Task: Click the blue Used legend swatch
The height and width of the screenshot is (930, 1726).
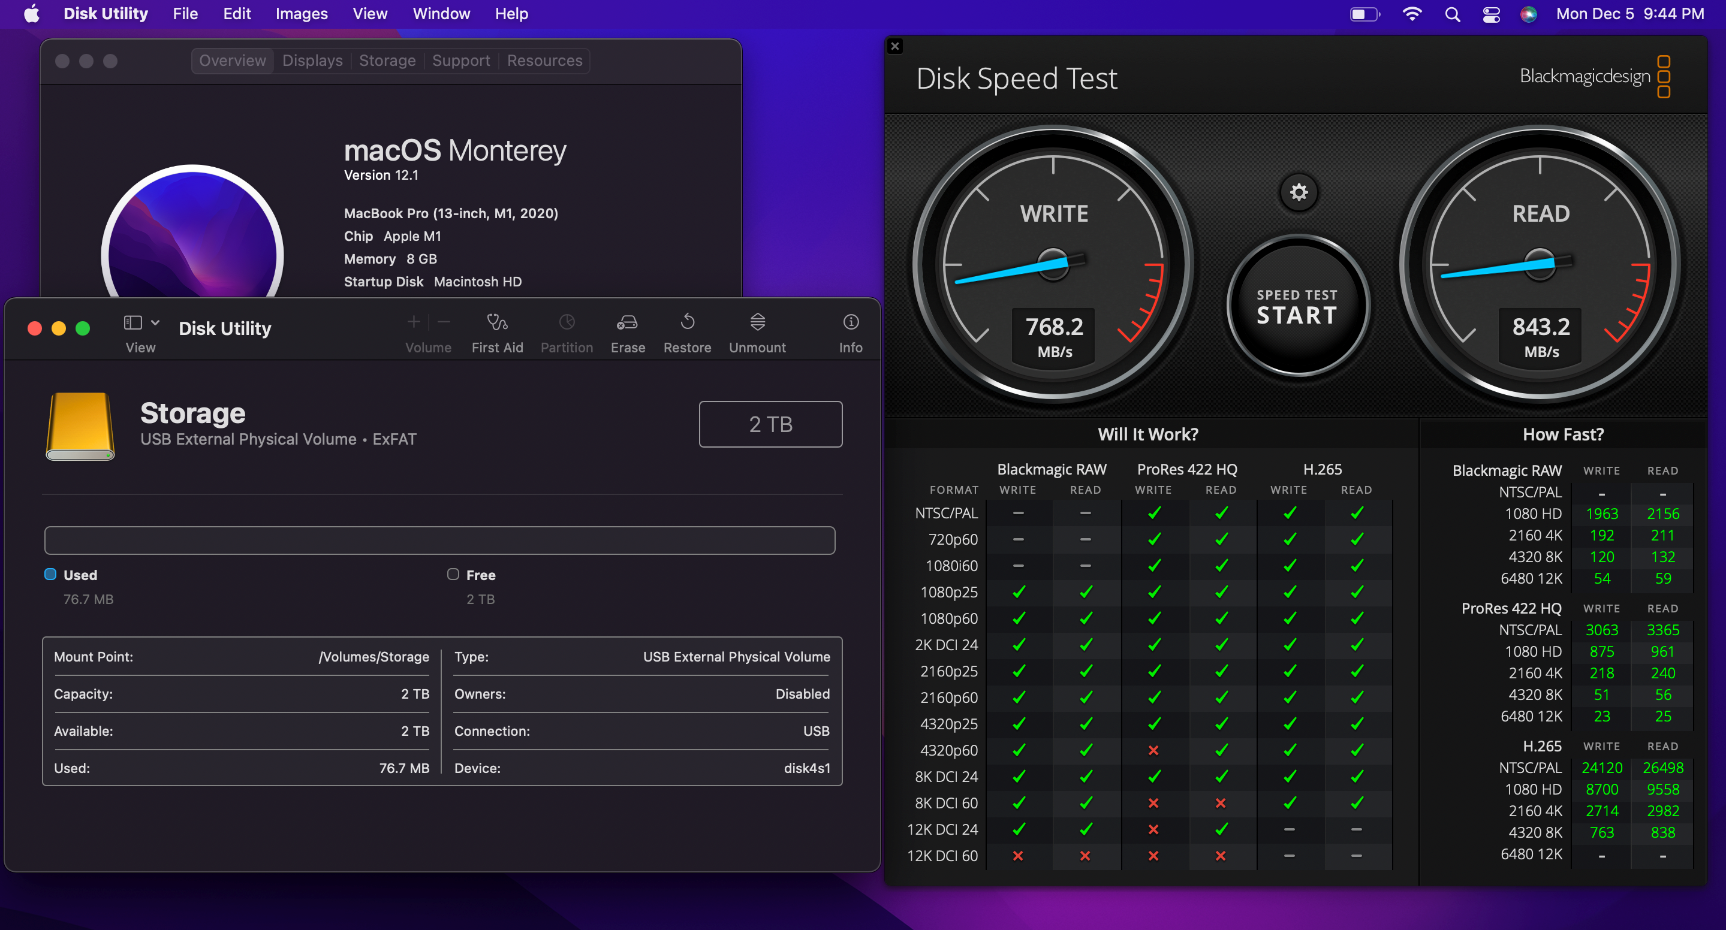Action: pyautogui.click(x=50, y=574)
